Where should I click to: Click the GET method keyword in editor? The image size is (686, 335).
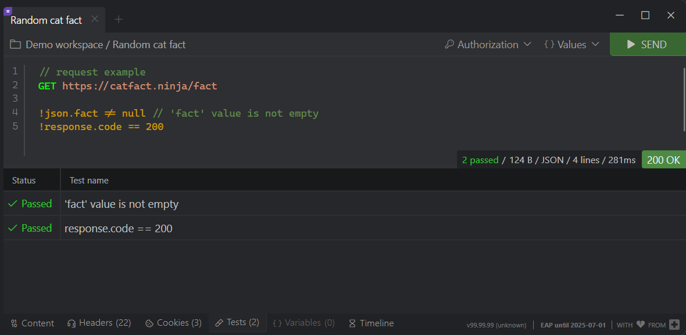(47, 85)
